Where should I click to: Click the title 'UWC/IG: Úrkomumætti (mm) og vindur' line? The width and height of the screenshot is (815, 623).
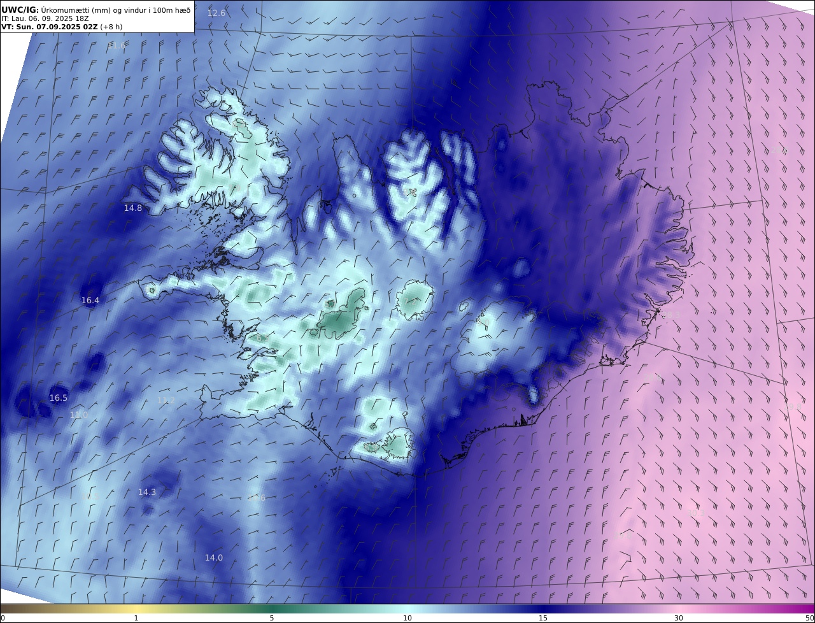(x=96, y=10)
